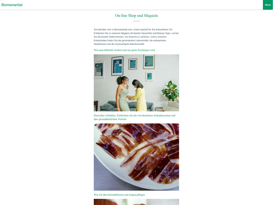Click the woman in the yellow suit
Screen dimensions: 273x205
tap(138, 95)
